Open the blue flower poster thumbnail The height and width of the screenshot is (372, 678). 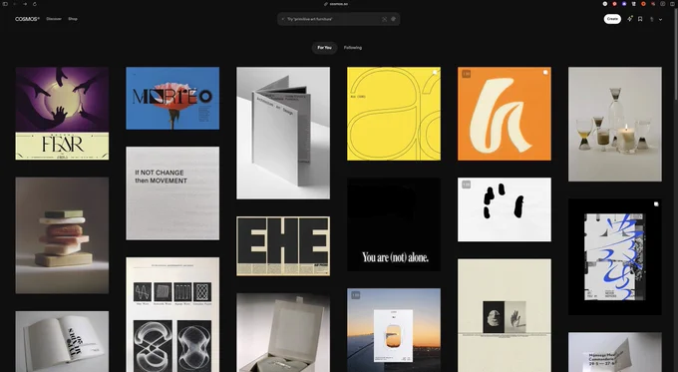coord(172,98)
